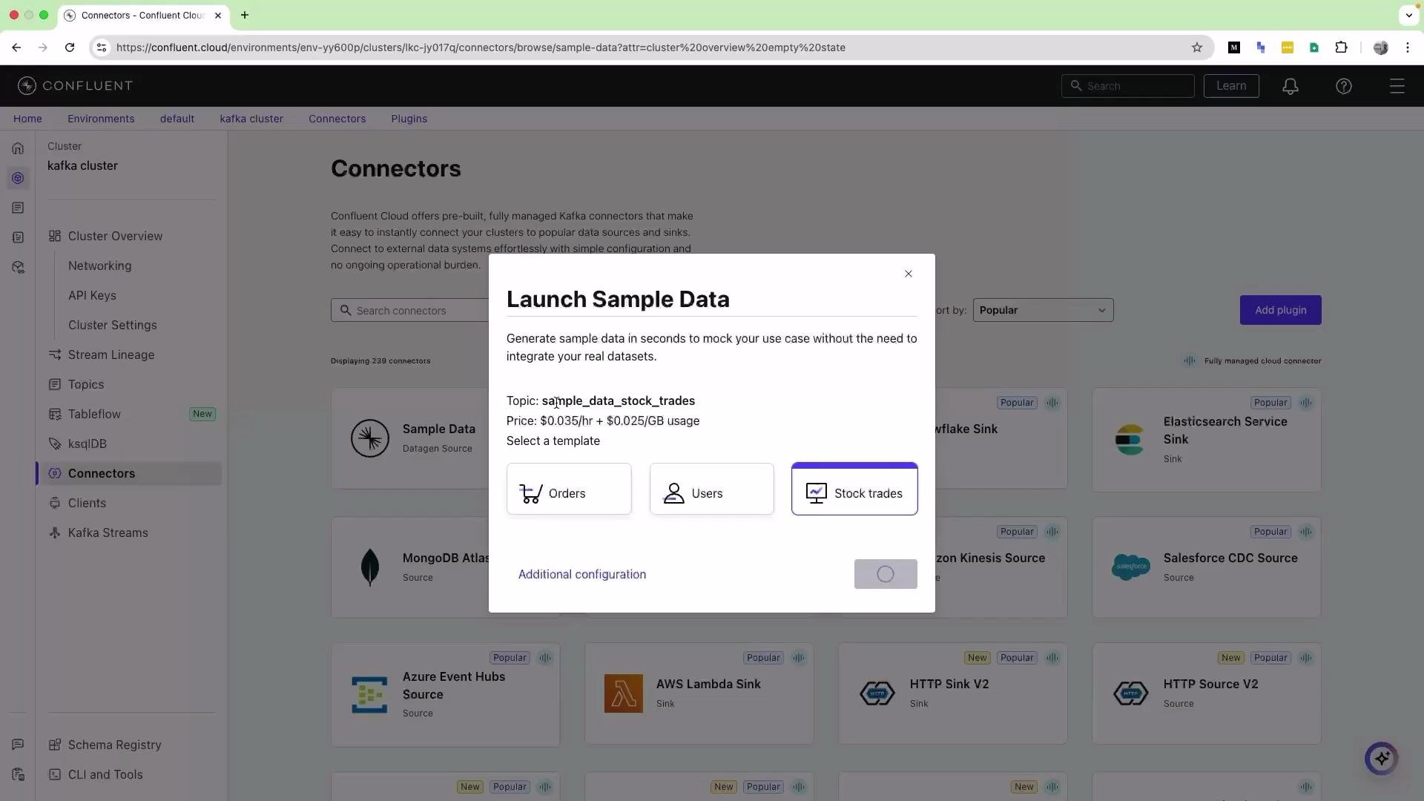Image resolution: width=1424 pixels, height=801 pixels.
Task: Go to Environments breadcrumb
Action: [101, 119]
